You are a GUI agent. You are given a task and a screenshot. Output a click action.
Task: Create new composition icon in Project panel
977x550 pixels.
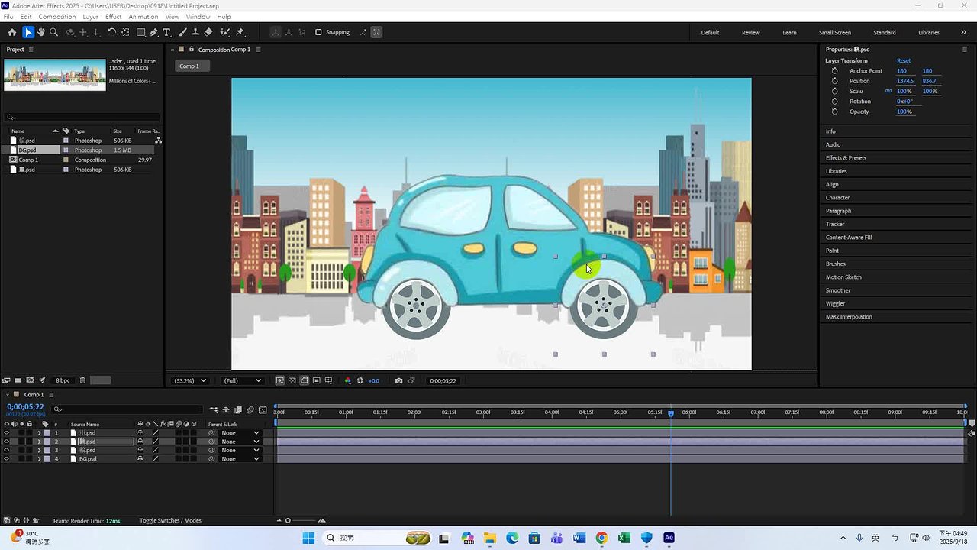30,380
